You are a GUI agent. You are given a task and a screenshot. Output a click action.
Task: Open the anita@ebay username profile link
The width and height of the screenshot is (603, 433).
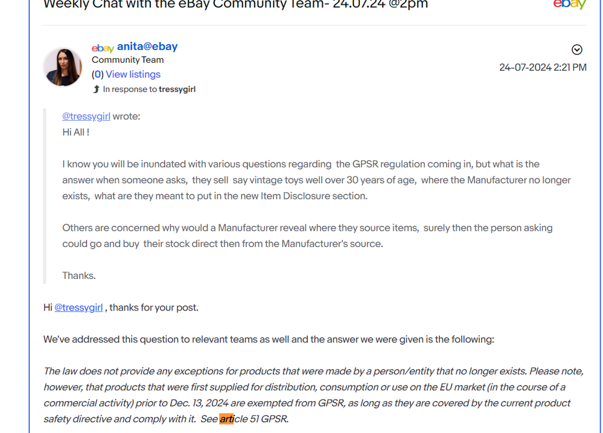click(x=147, y=47)
